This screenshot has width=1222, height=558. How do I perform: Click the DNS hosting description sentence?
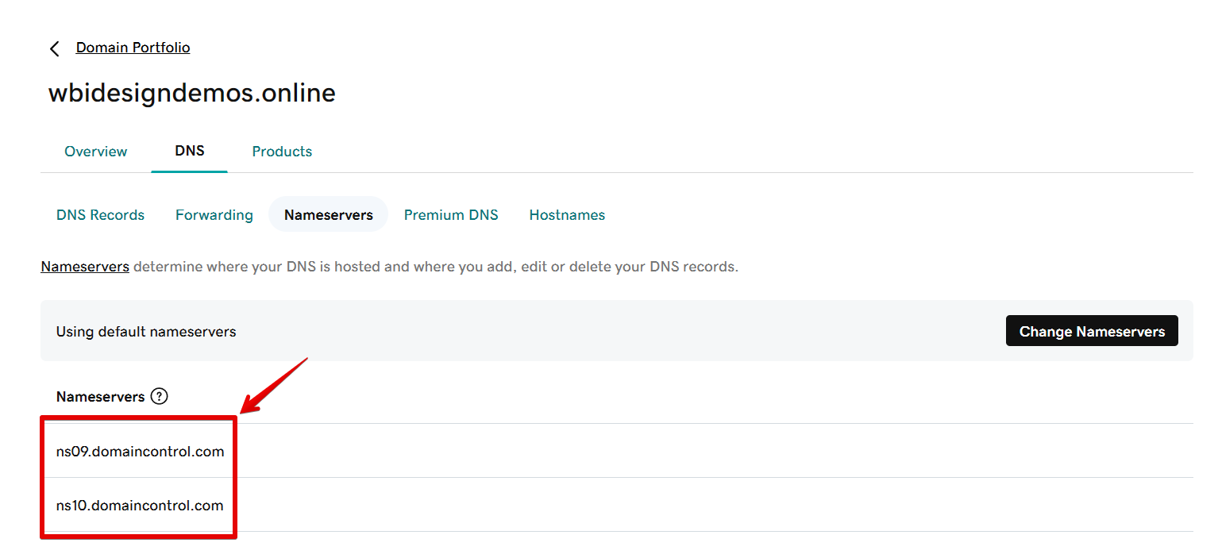click(x=435, y=267)
